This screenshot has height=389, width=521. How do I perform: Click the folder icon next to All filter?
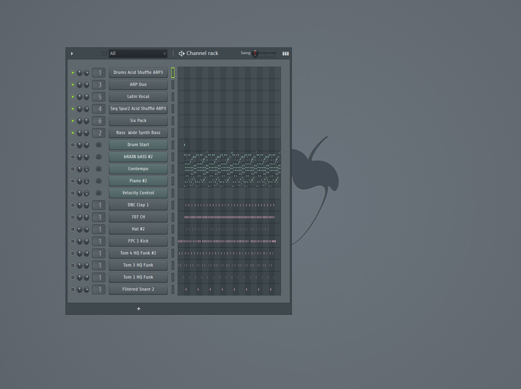coord(104,53)
